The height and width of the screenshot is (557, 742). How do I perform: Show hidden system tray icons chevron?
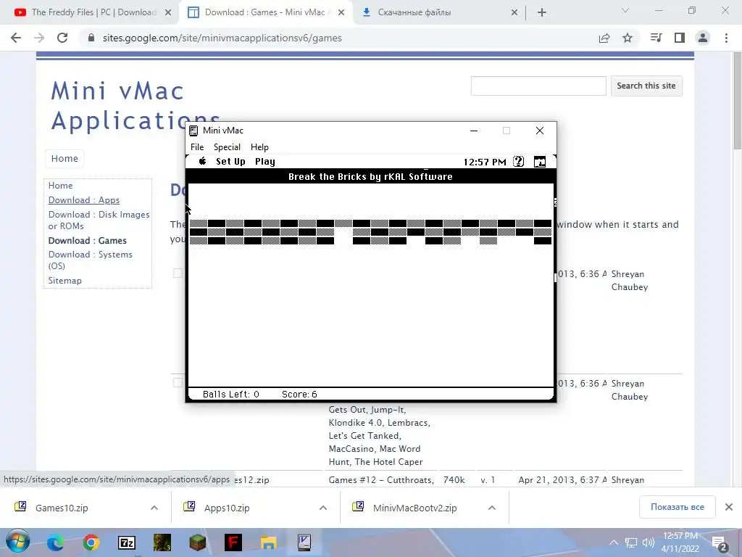(x=613, y=542)
